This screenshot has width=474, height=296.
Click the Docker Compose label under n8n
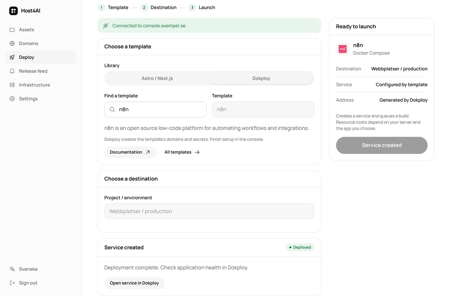tap(371, 53)
